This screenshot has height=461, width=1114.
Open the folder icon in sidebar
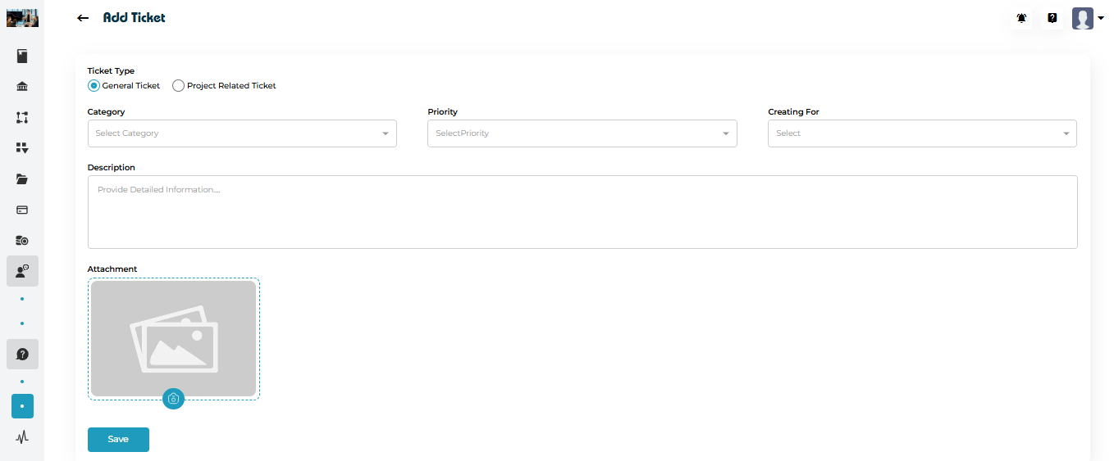(x=22, y=179)
